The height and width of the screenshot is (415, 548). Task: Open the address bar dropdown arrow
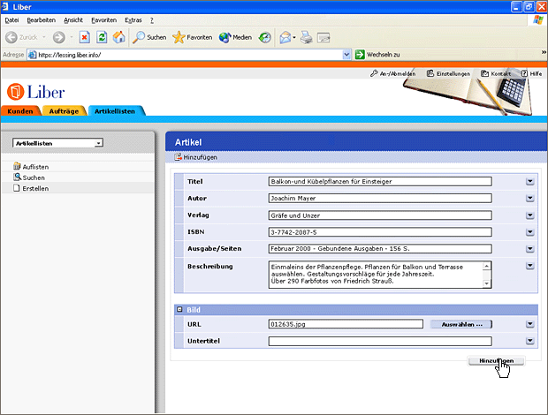coord(346,55)
